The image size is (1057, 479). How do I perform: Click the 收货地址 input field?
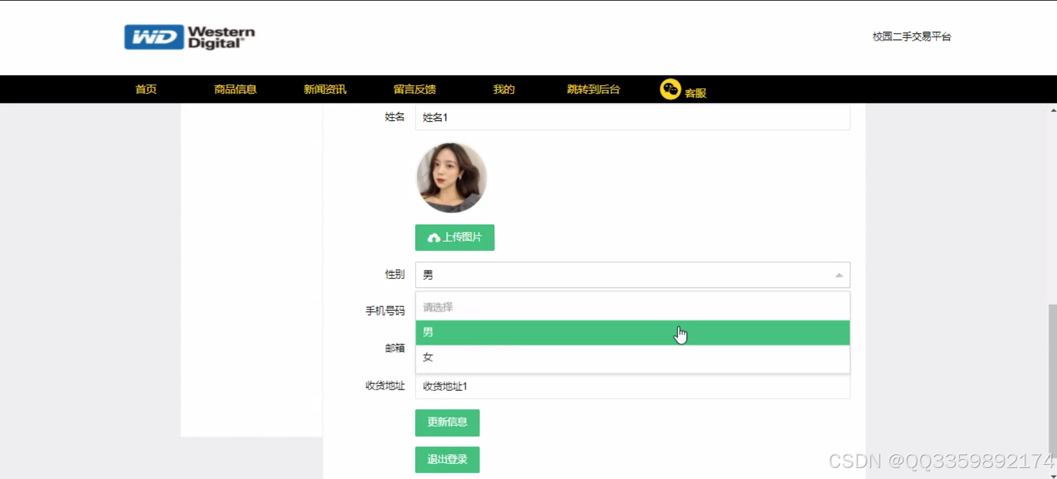click(633, 386)
